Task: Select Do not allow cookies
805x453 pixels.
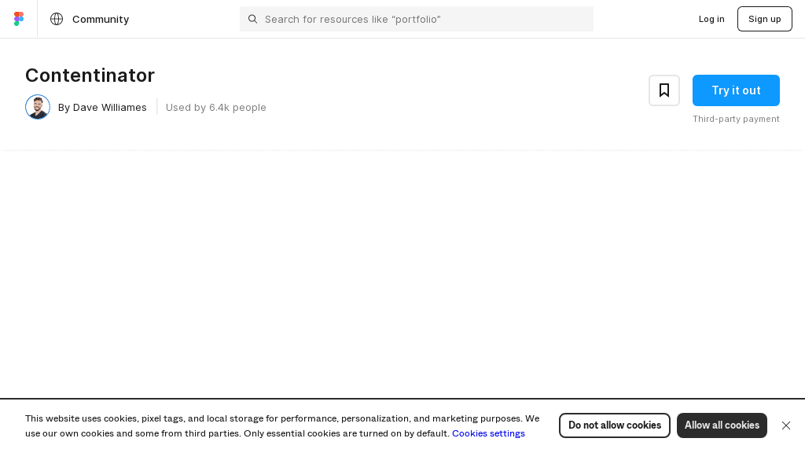Action: (615, 425)
